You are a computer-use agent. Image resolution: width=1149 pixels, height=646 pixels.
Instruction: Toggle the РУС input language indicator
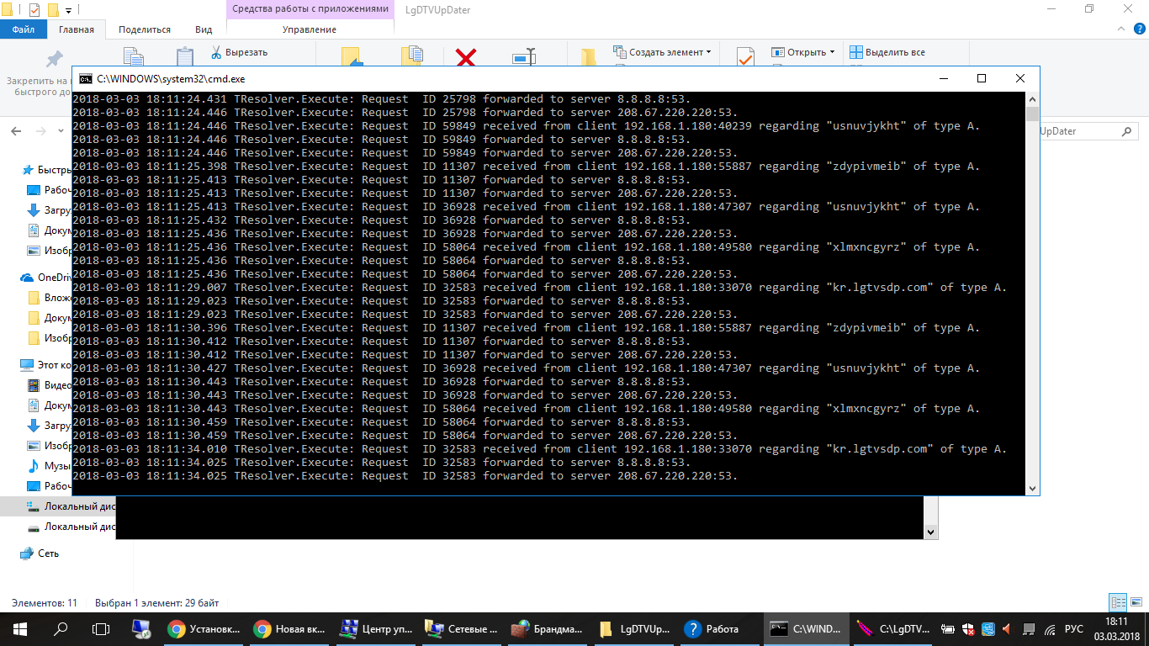pos(1073,628)
